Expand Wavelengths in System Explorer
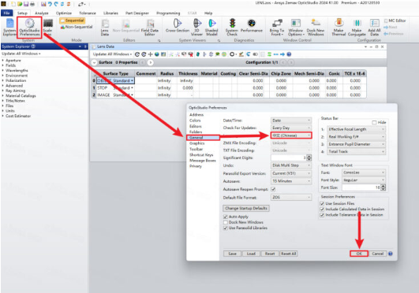 click(x=3, y=70)
